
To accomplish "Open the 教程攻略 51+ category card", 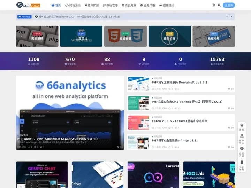I will pyautogui.click(x=214, y=36).
